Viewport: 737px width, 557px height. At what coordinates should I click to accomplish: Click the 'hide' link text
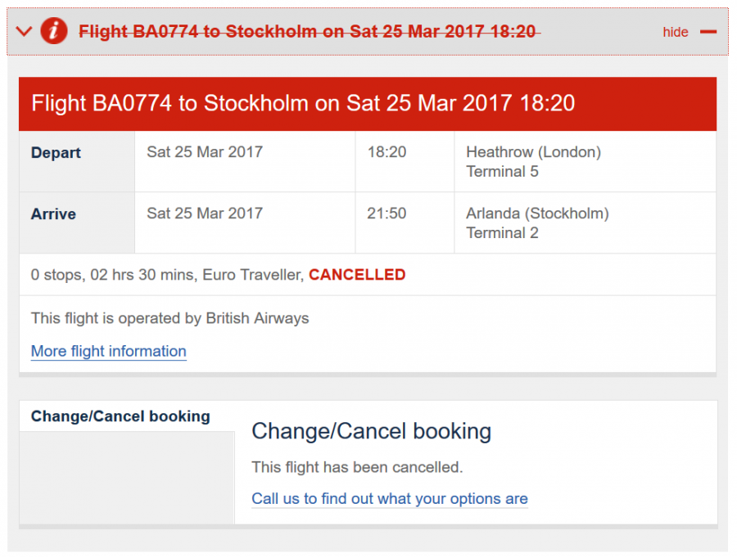click(x=676, y=32)
